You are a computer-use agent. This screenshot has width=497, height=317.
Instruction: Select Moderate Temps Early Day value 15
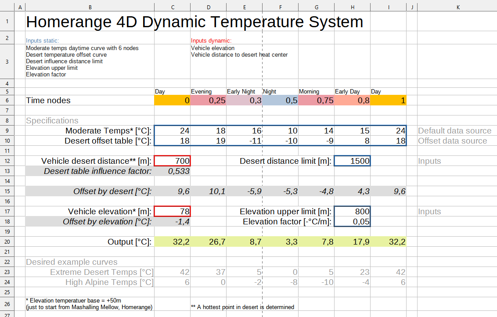coord(352,130)
